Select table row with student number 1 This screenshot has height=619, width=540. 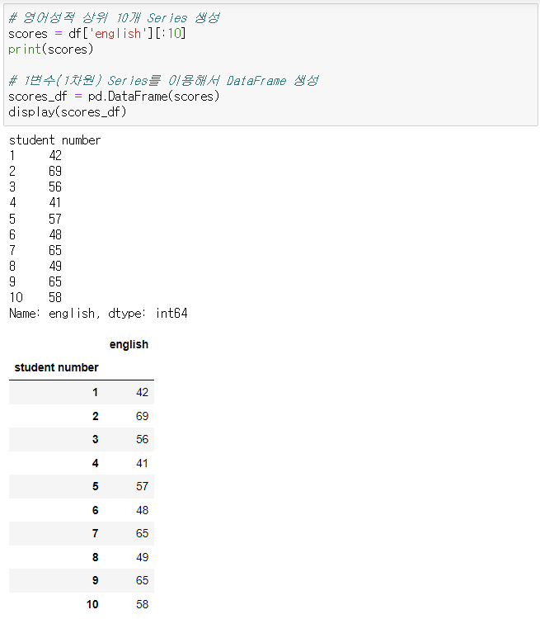pos(82,392)
